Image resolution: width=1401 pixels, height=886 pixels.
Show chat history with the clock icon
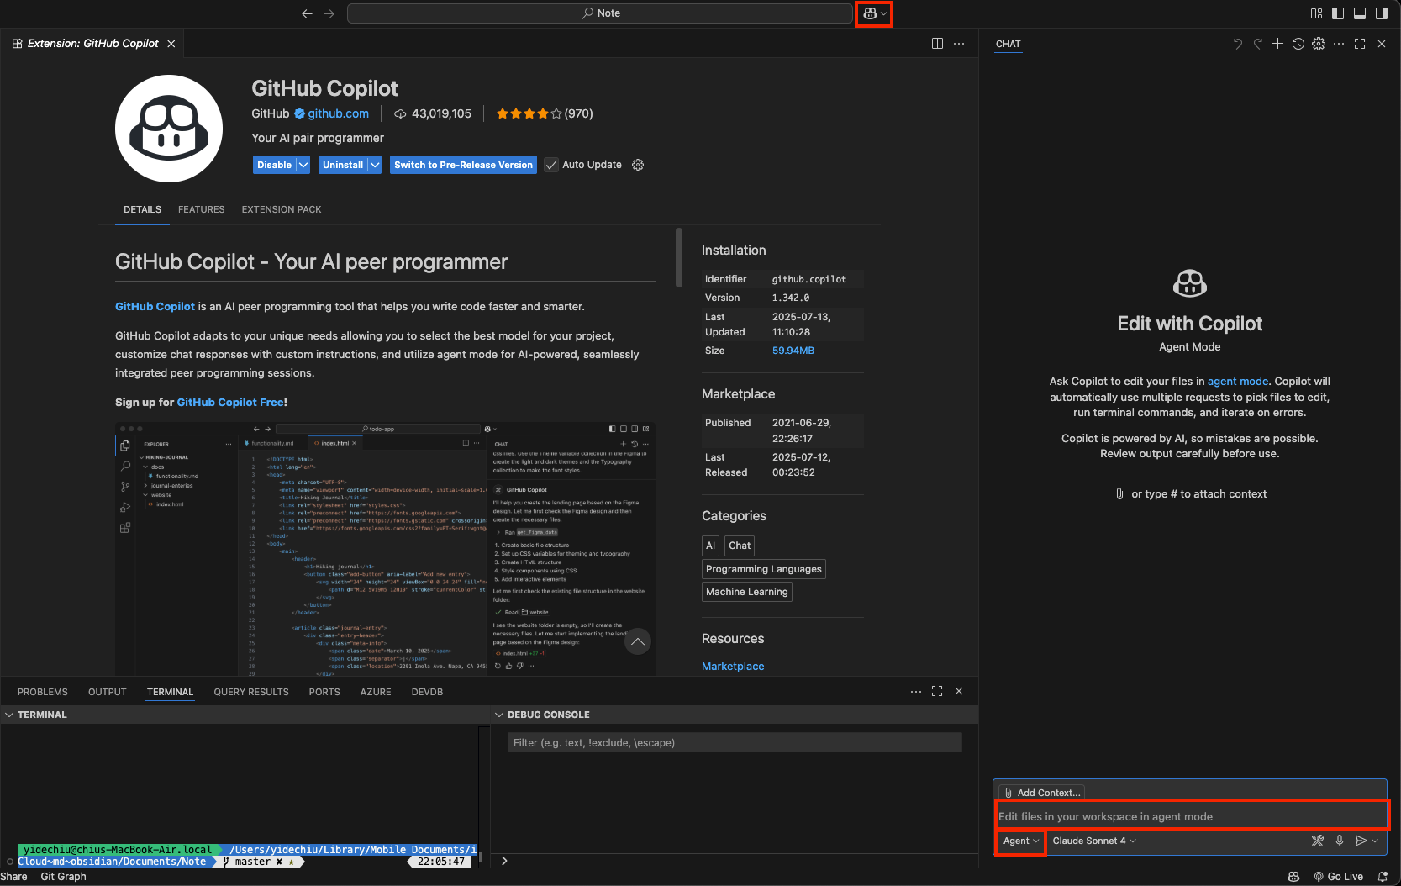[1298, 44]
